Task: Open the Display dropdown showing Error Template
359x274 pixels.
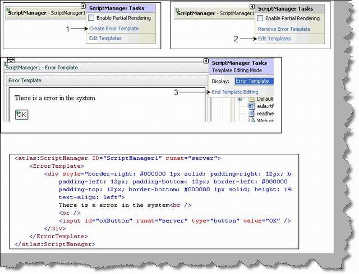Action: pos(254,81)
